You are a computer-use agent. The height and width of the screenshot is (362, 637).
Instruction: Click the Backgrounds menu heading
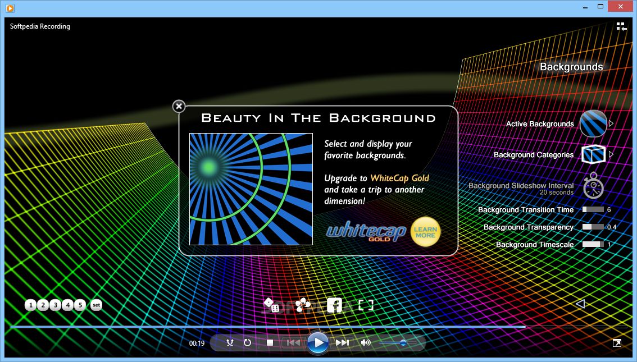[571, 67]
